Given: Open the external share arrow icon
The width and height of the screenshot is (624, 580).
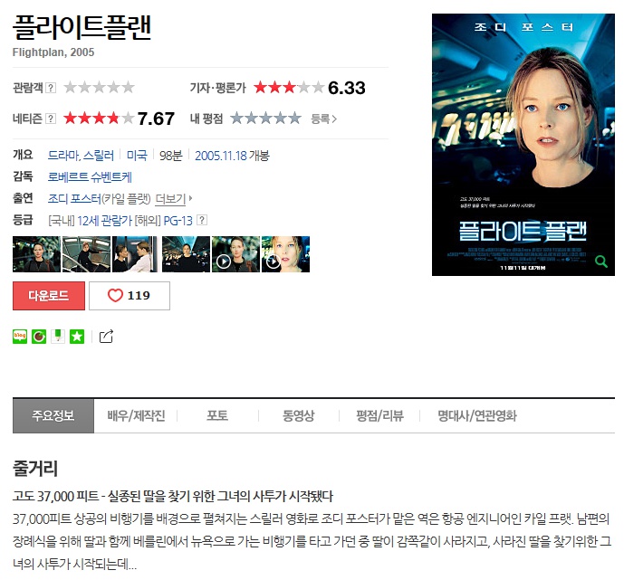Looking at the screenshot, I should pos(106,337).
